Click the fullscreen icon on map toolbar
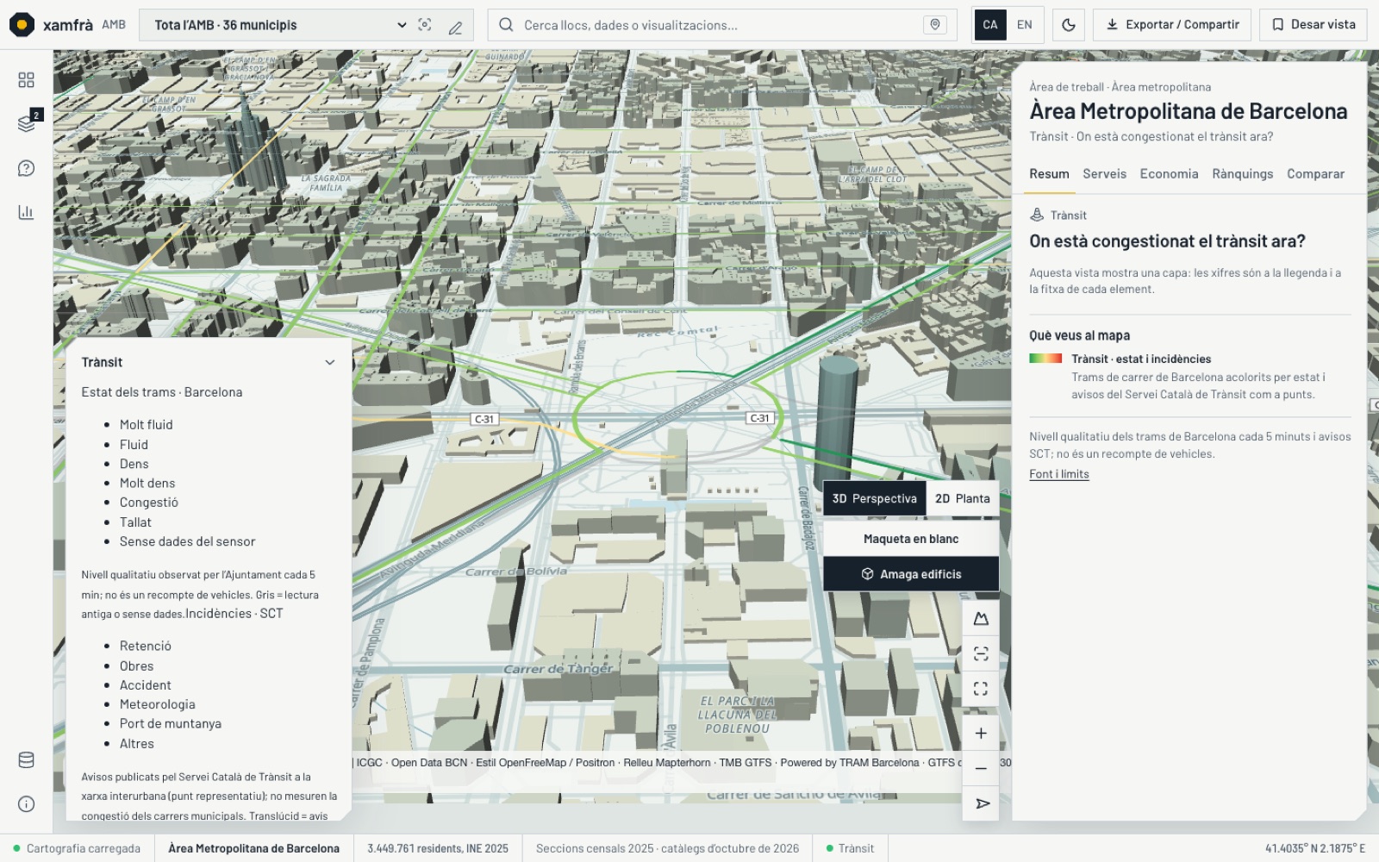1379x862 pixels. tap(981, 689)
